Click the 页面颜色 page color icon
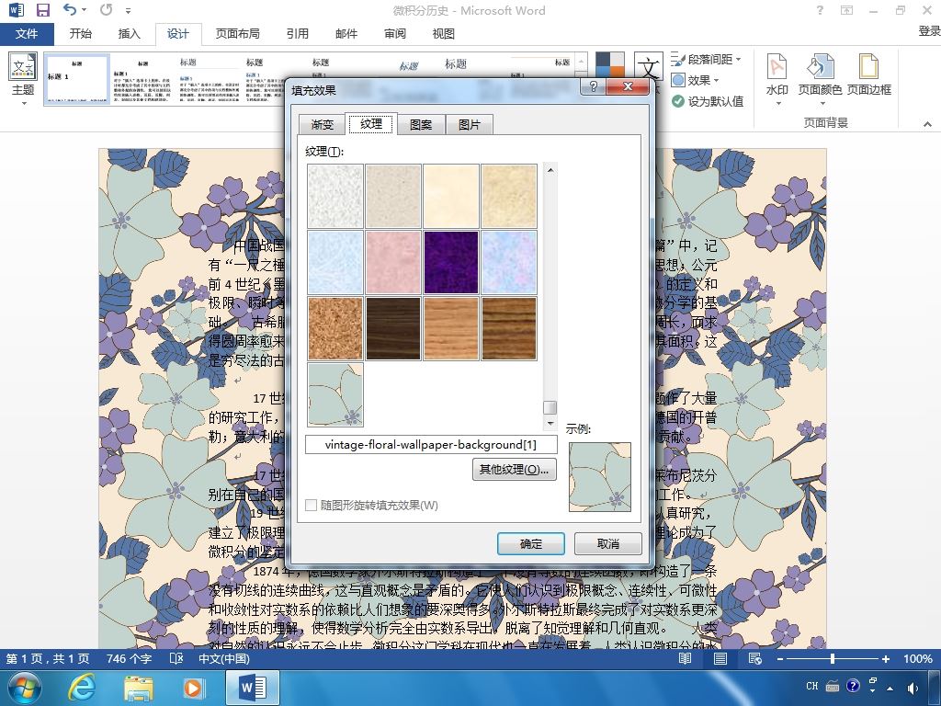The width and height of the screenshot is (941, 706). tap(820, 67)
